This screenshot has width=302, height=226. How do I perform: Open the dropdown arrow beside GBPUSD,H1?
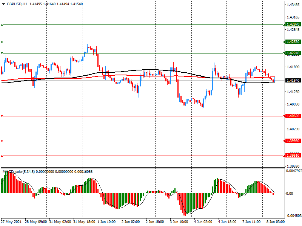tap(3, 4)
